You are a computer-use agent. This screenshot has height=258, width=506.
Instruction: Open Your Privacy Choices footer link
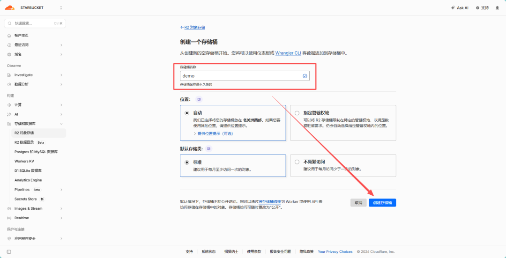(335, 251)
